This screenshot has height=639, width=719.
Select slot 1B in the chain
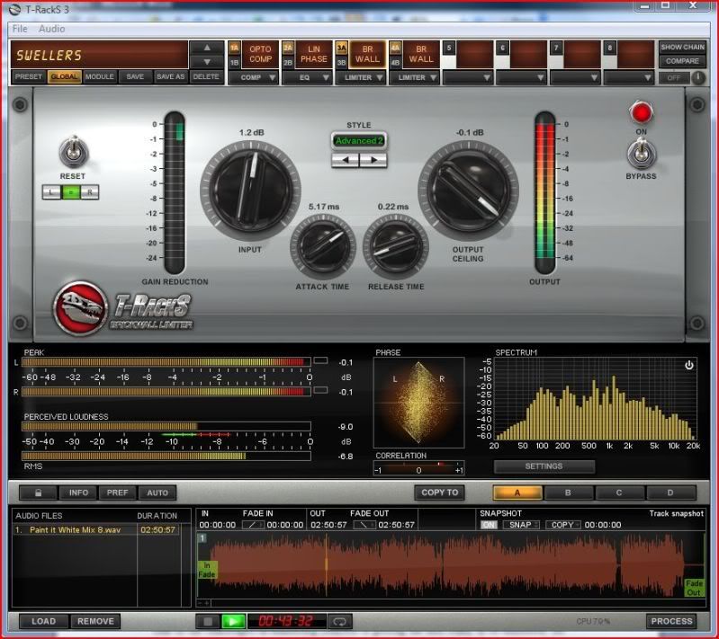[x=234, y=62]
